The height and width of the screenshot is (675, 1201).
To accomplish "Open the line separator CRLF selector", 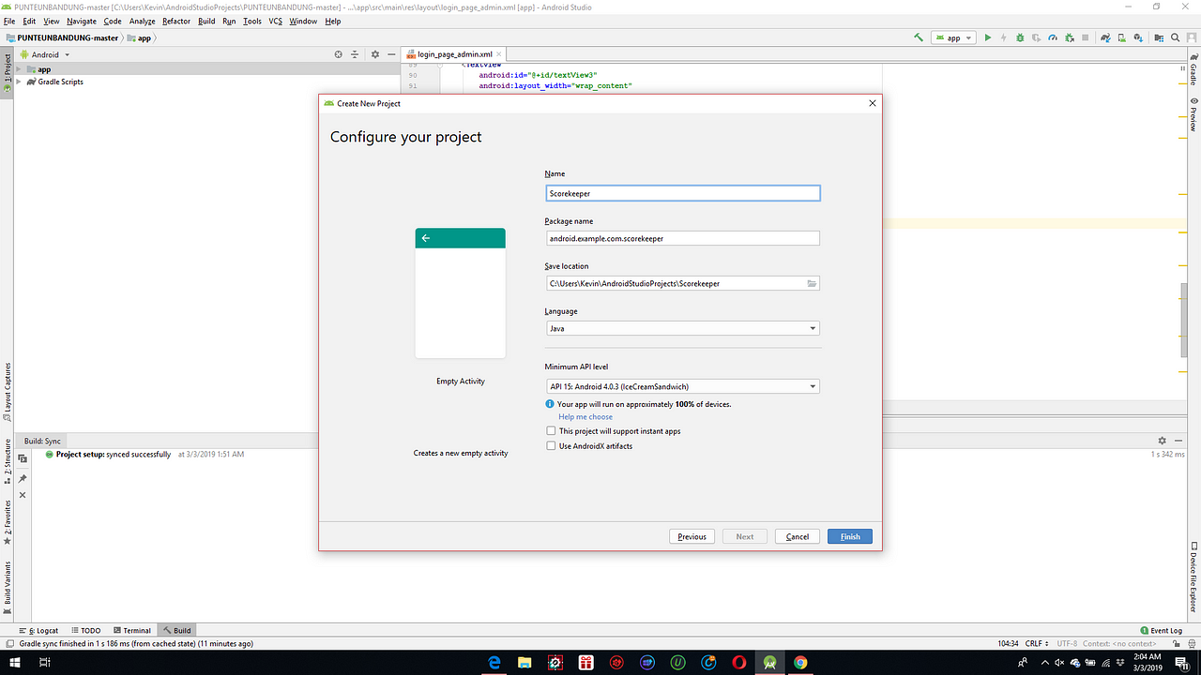I will (1037, 644).
